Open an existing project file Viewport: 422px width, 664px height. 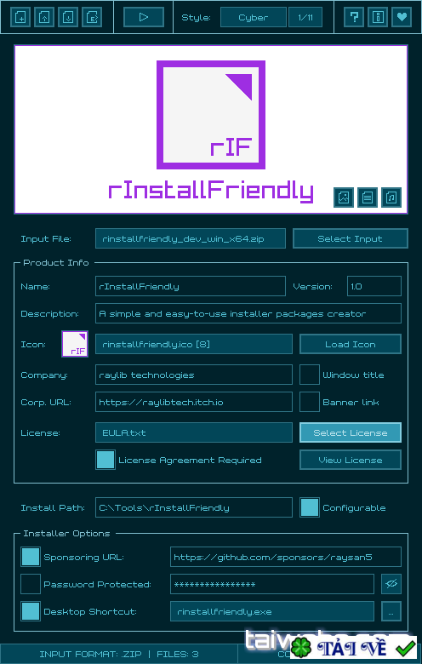point(44,17)
